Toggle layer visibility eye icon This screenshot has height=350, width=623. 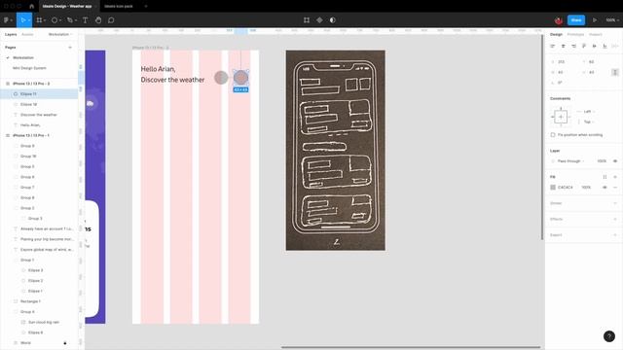614,161
